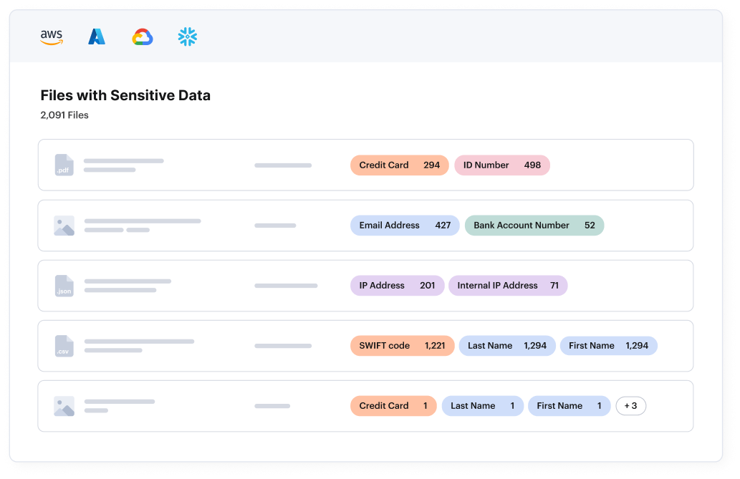Click the CSV file type icon
This screenshot has height=479, width=740.
[63, 346]
